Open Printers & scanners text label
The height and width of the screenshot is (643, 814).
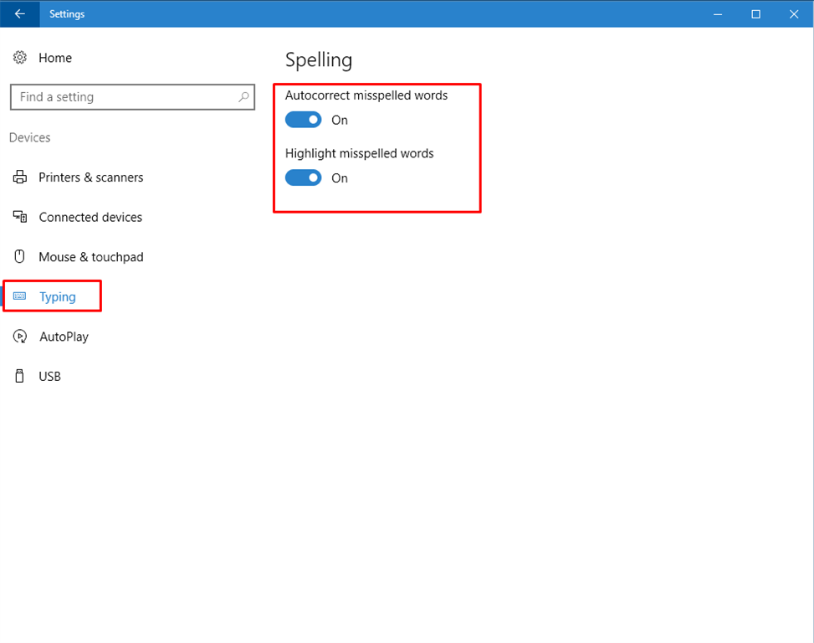pyautogui.click(x=91, y=177)
